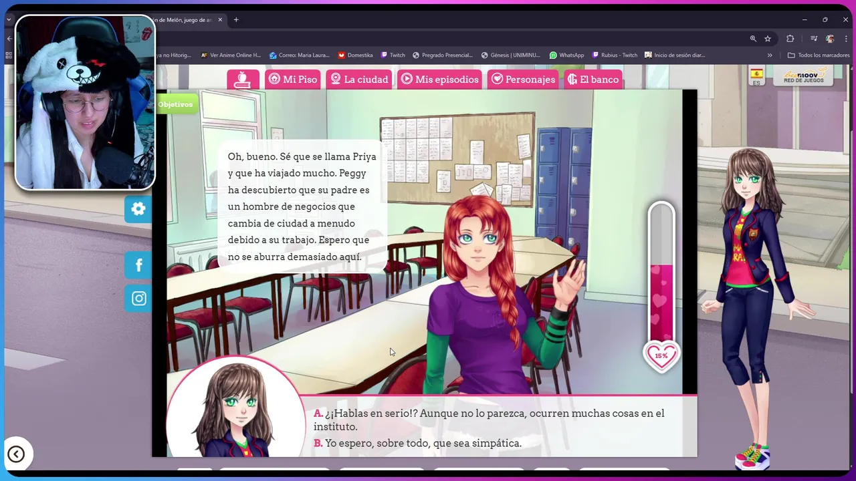
Task: Click the player avatar portrait circle
Action: (x=235, y=408)
